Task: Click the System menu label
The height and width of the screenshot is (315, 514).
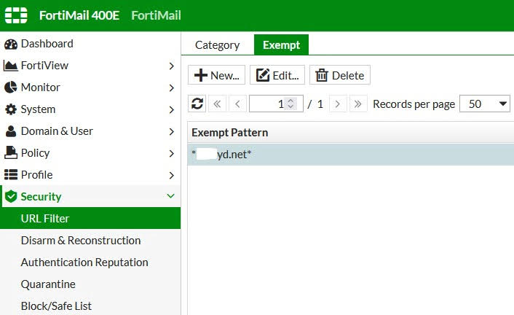Action: [38, 109]
